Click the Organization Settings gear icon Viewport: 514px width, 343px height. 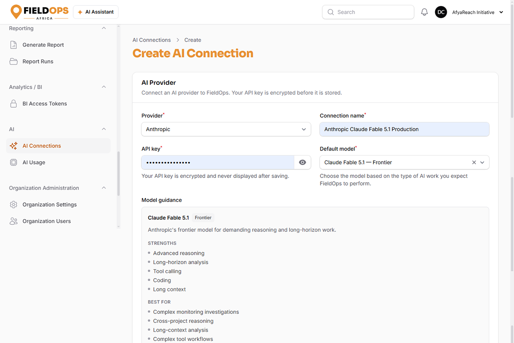click(14, 205)
